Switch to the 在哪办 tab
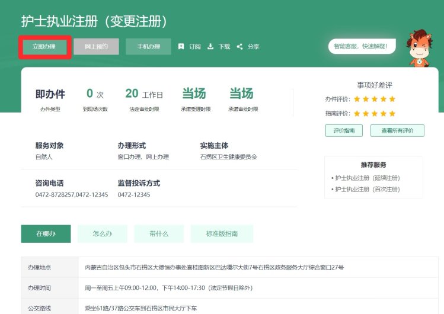The height and width of the screenshot is (314, 444). click(x=46, y=234)
